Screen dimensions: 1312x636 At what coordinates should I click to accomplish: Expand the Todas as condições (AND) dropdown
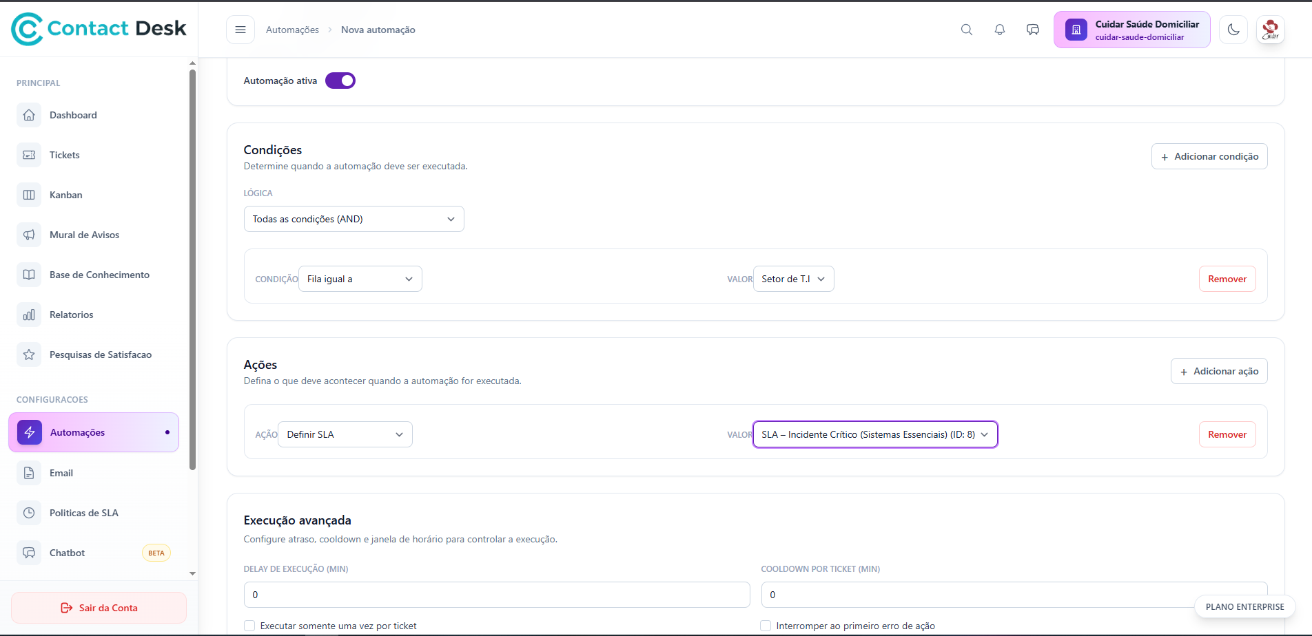(x=353, y=219)
